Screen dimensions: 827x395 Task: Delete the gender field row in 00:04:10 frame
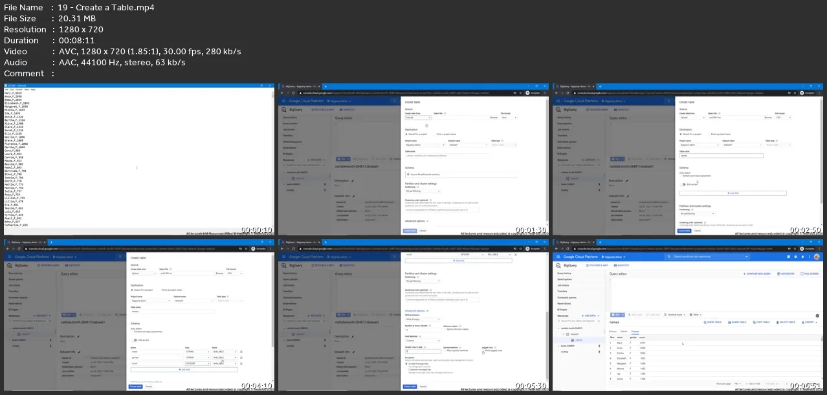point(241,358)
